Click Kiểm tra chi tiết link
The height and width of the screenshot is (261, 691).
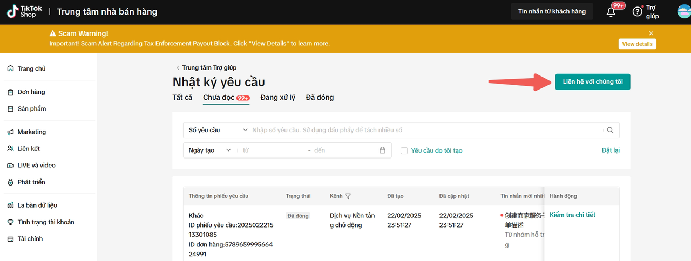572,215
